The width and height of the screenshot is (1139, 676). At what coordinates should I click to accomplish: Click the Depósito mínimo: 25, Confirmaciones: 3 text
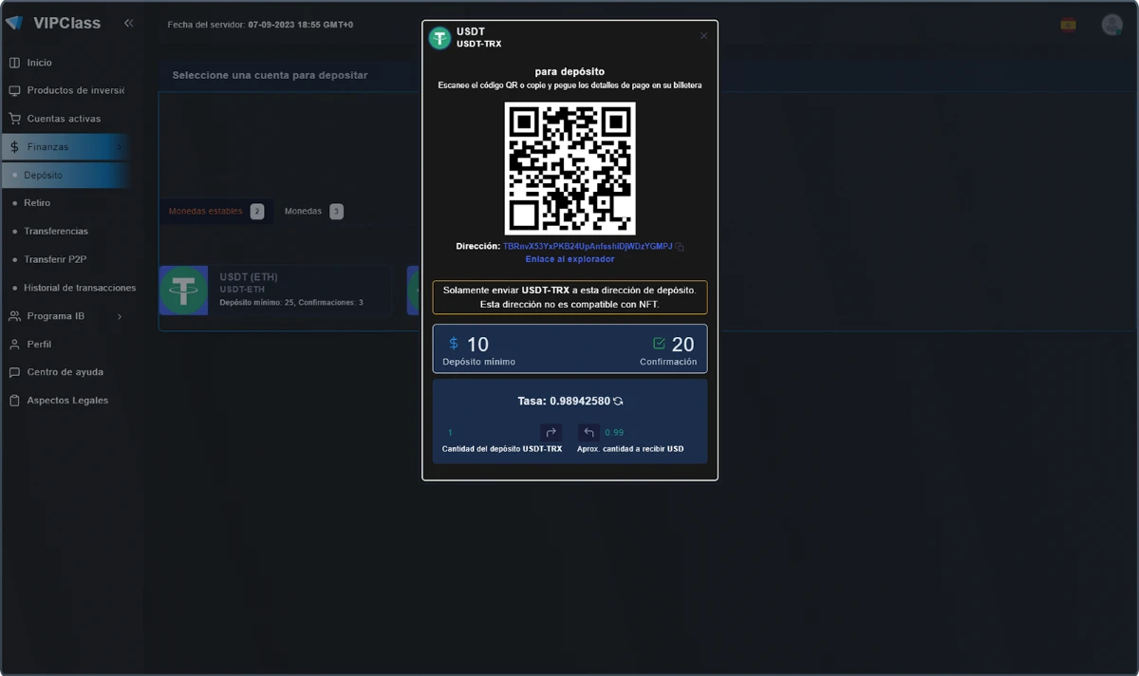[291, 303]
